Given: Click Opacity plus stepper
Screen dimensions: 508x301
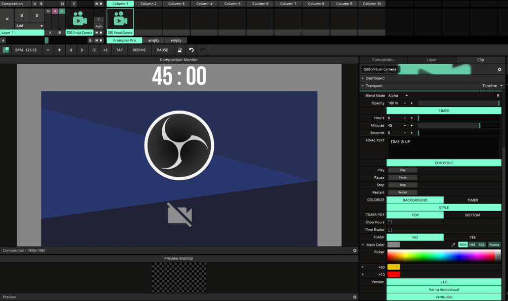Looking at the screenshot, I should coord(412,103).
